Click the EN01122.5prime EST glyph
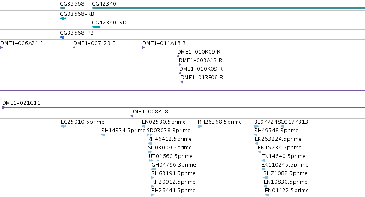 pyautogui.click(x=267, y=195)
